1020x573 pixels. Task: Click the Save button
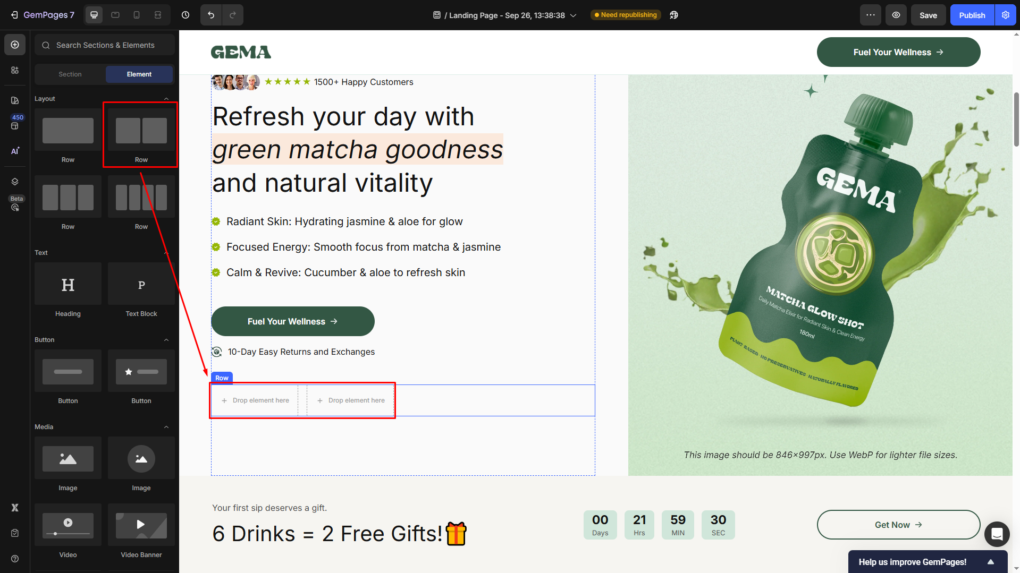point(928,15)
